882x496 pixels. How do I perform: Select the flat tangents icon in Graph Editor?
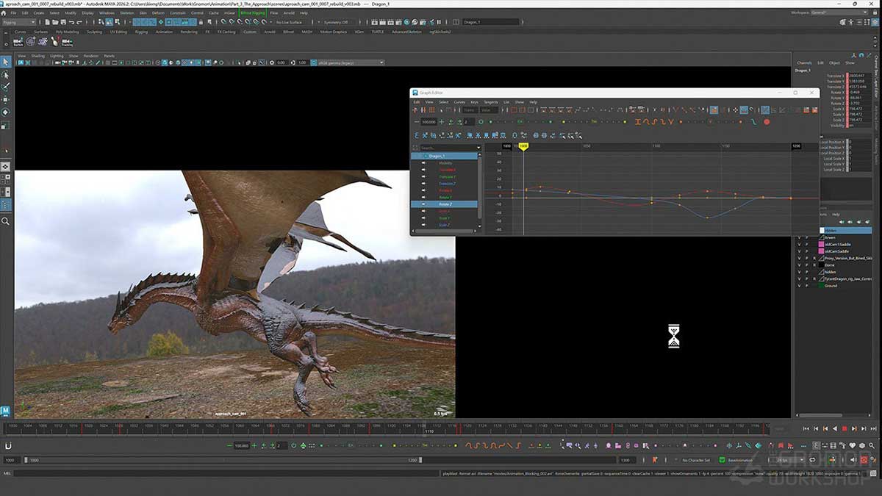663,121
